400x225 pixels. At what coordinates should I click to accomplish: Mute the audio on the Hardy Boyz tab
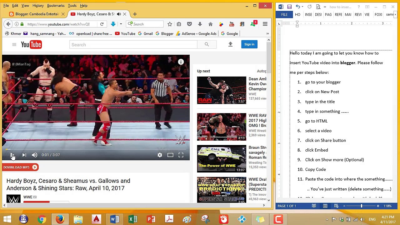(x=119, y=14)
